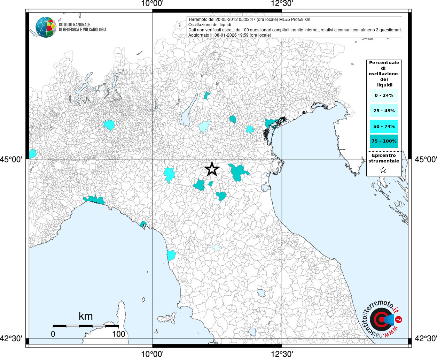Click the 'Terremoto del 20-05-2012' header line
Screen dimensions: 437x357
(249, 20)
